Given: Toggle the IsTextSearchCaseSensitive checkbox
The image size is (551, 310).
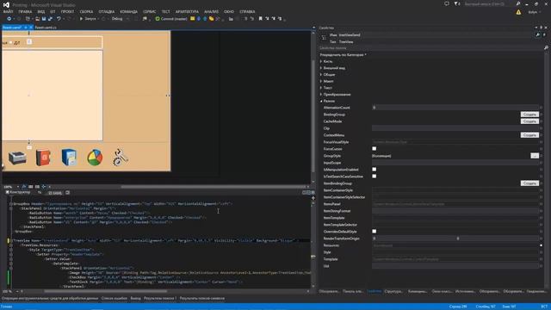Looking at the screenshot, I should point(375,176).
